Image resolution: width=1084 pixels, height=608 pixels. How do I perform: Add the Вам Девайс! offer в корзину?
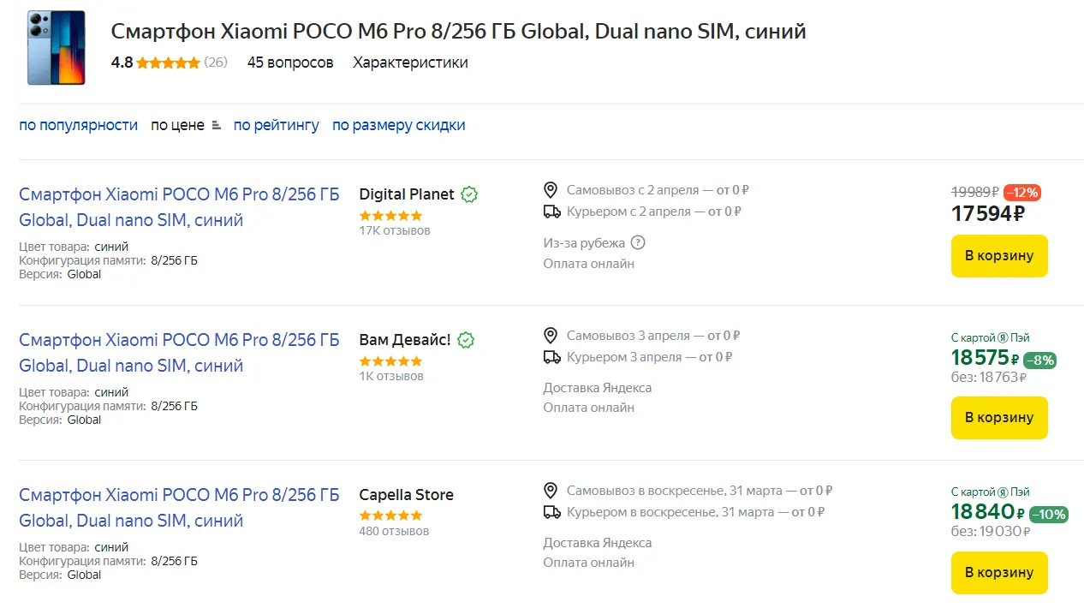tap(998, 417)
